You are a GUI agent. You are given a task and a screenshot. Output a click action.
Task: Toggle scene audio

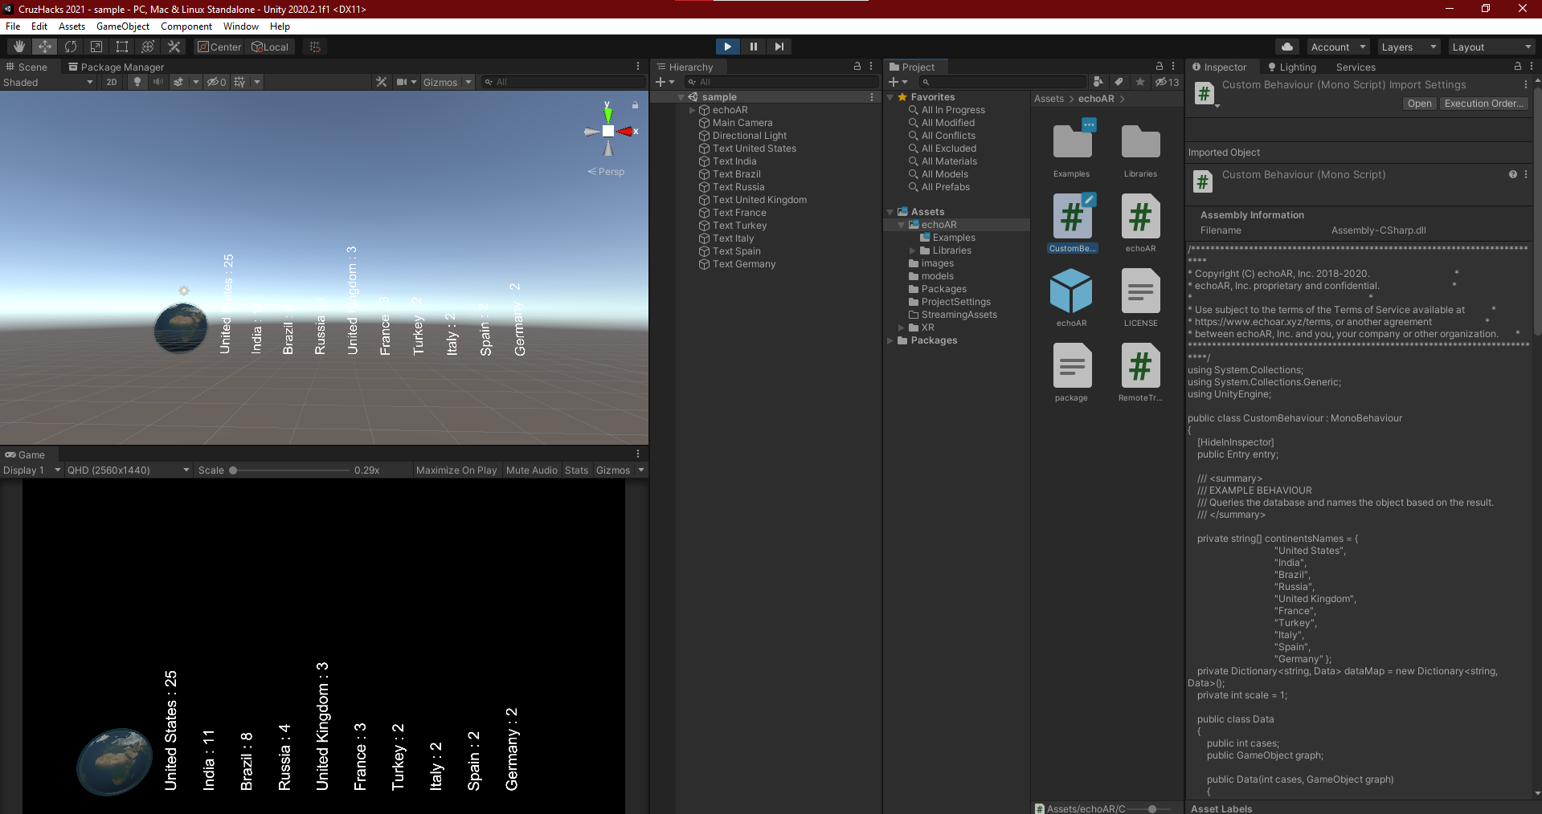point(158,82)
